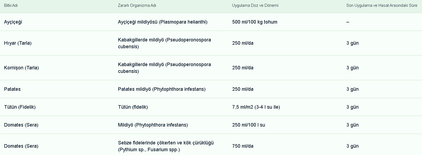Select the "750 ml/da" dose cell
Screen dimensions: 422x155
pos(243,146)
